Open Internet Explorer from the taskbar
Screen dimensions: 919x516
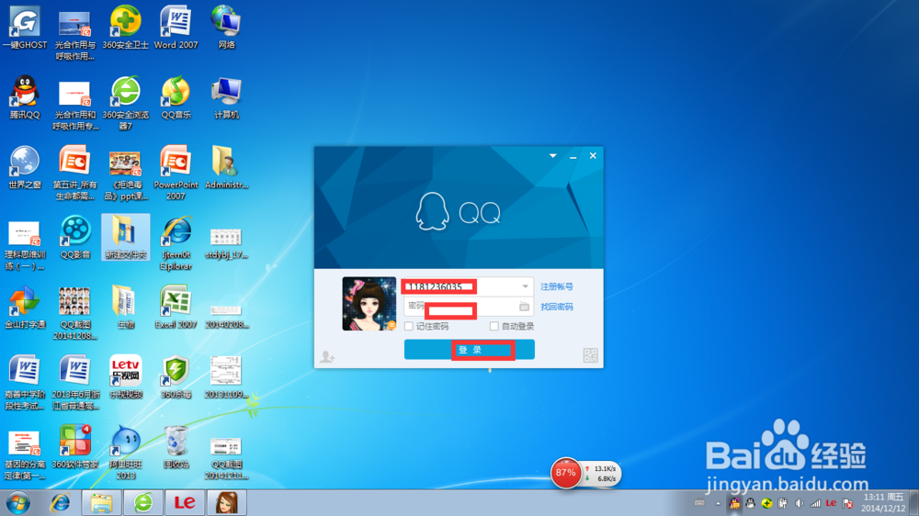[60, 503]
